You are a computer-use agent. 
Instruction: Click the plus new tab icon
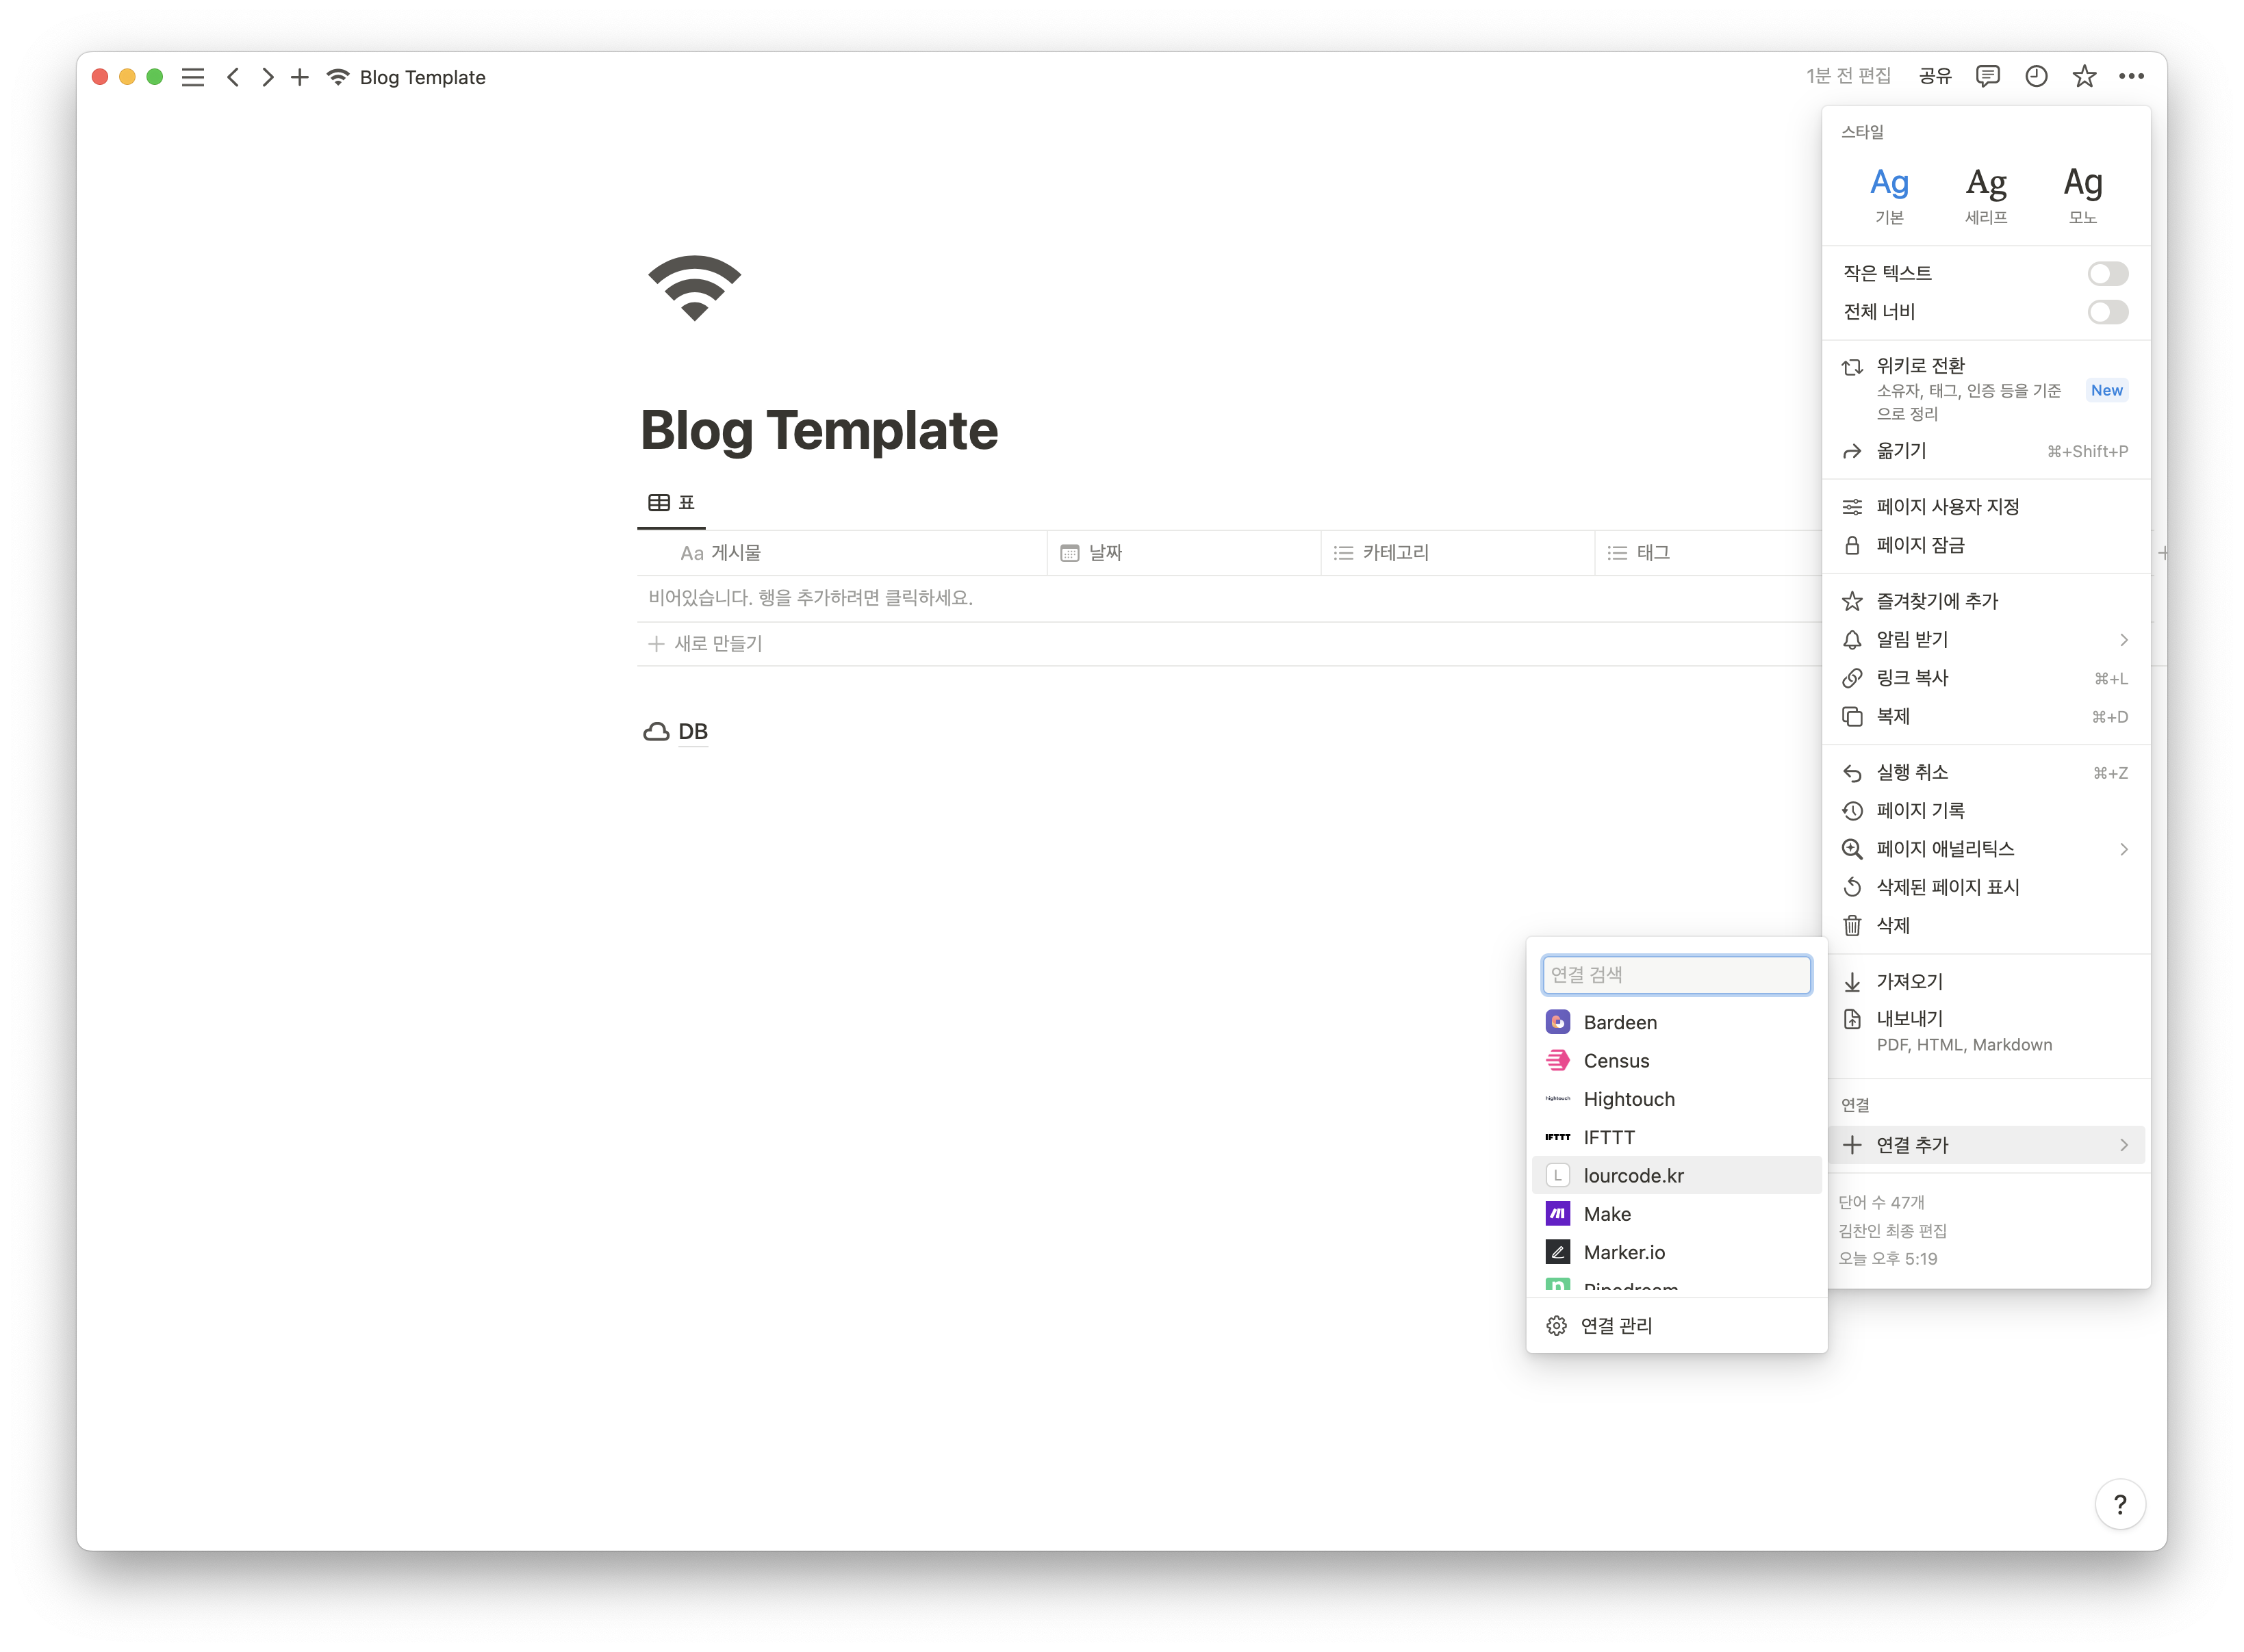[x=299, y=77]
